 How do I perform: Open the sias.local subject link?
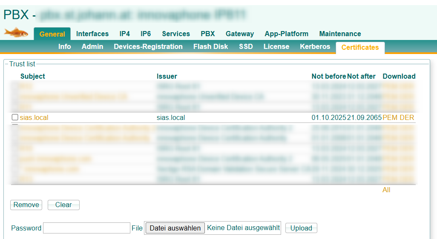coord(34,118)
